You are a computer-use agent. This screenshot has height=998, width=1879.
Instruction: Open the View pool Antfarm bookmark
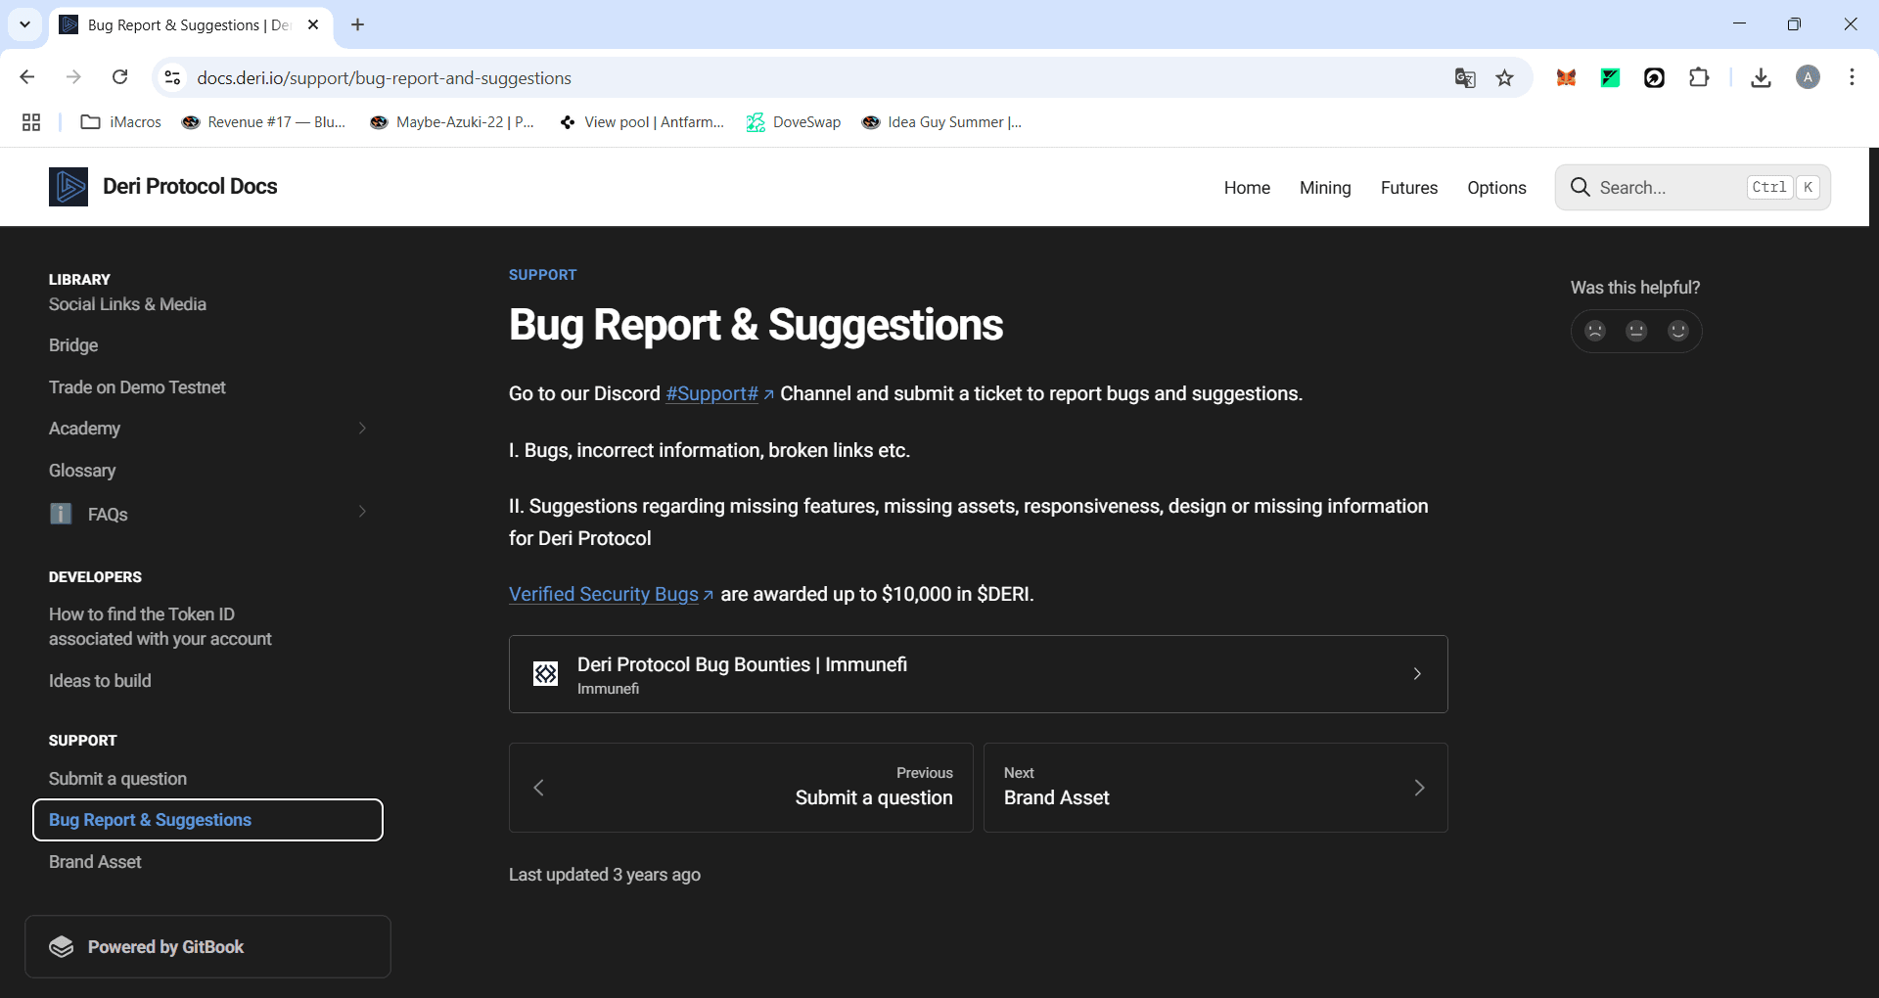[x=642, y=122]
